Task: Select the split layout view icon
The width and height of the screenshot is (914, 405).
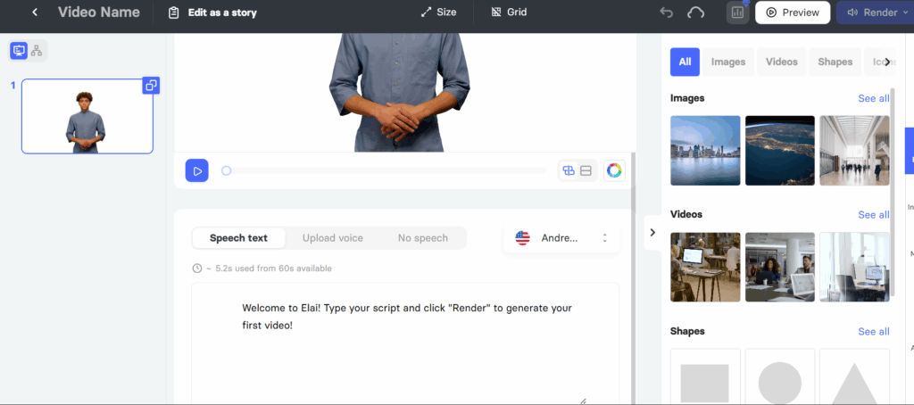Action: pyautogui.click(x=586, y=170)
